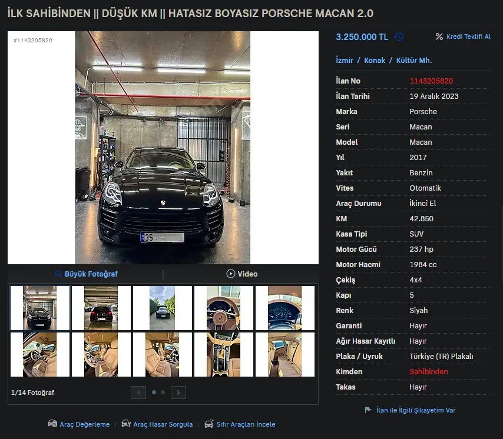Screen dimensions: 503x439
Task: Click the Yakıt value Benzin
Action: click(421, 172)
